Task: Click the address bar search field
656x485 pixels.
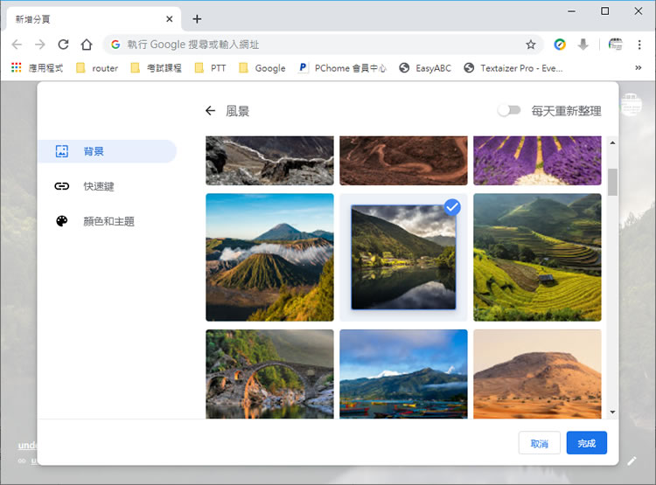Action: coord(322,45)
